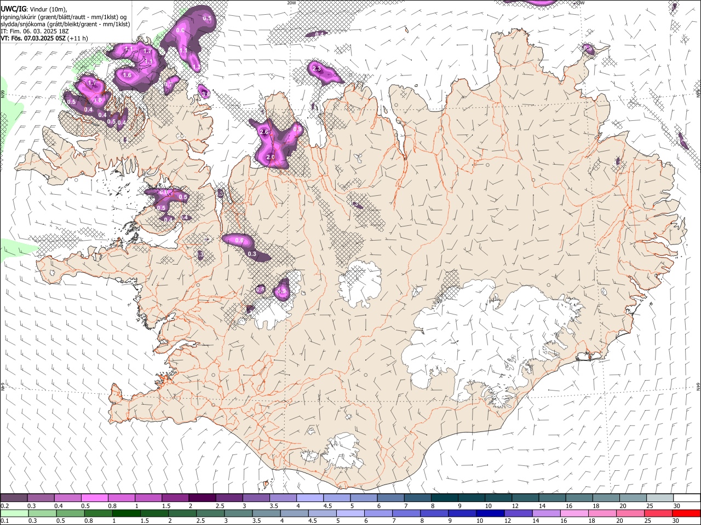Click the 20W longitude label

coord(291,3)
